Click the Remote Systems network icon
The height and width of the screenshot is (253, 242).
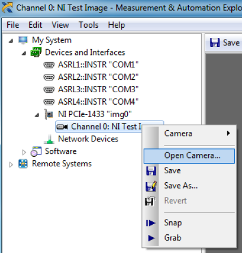(x=23, y=164)
